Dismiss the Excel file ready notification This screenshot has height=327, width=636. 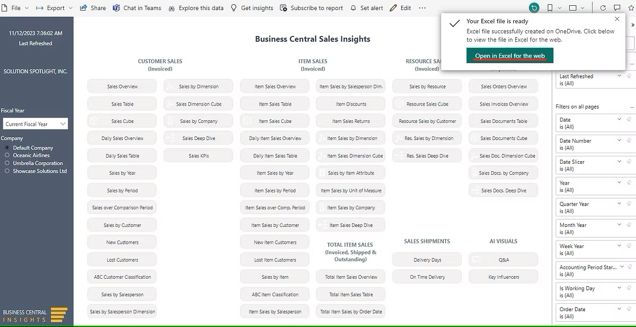(617, 19)
